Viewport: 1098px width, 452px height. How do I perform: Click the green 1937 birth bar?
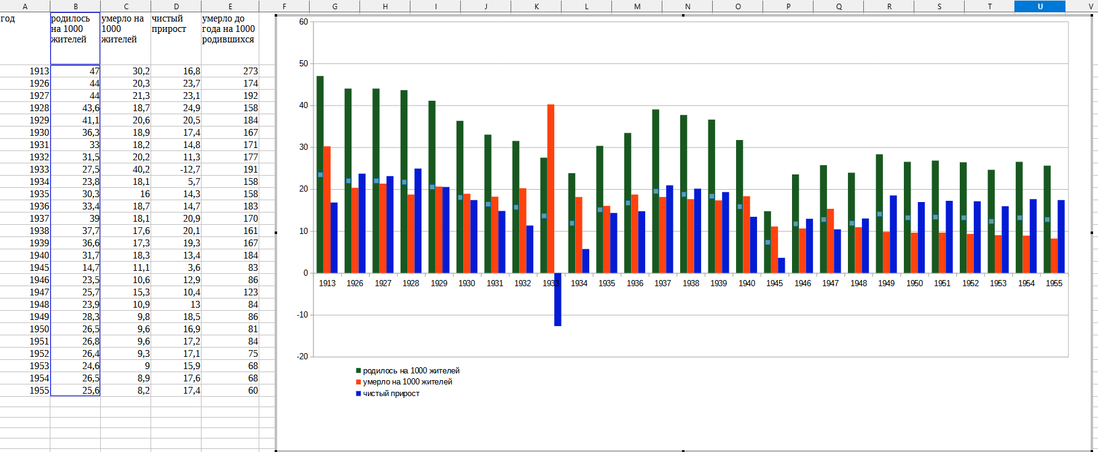[x=656, y=191]
